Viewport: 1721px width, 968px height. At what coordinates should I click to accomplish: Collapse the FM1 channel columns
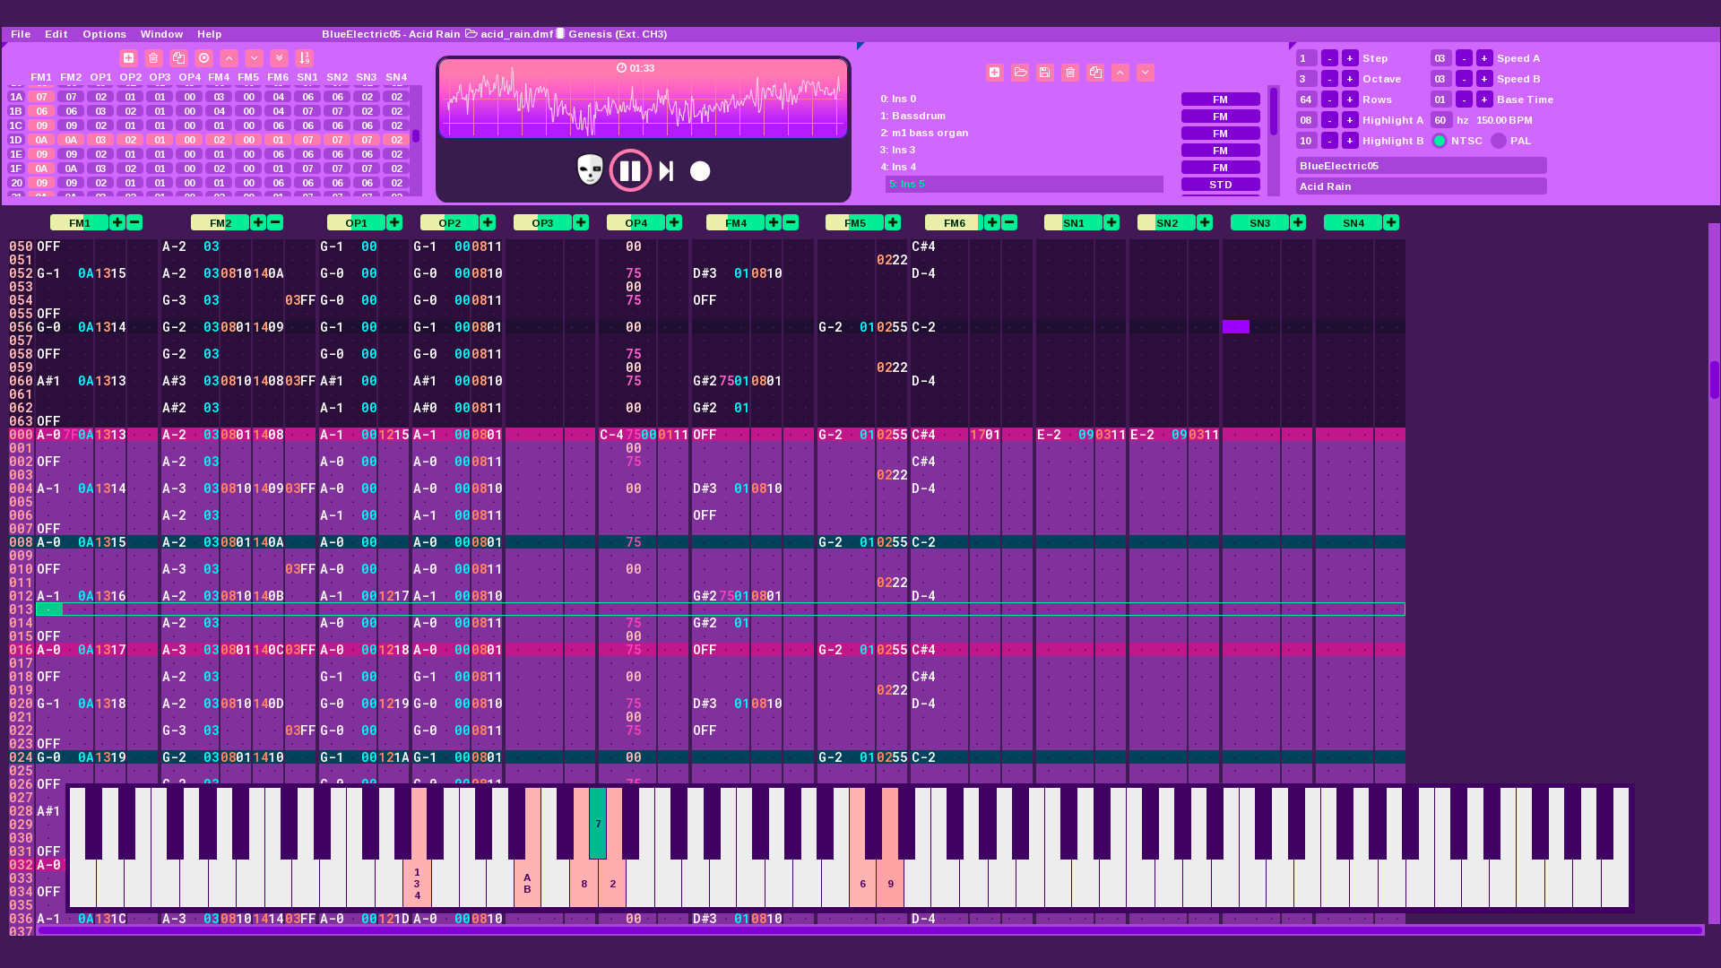pyautogui.click(x=133, y=222)
